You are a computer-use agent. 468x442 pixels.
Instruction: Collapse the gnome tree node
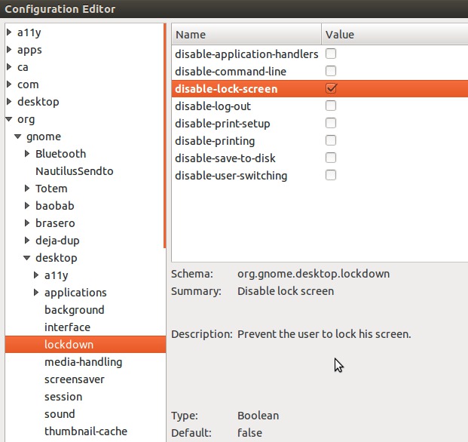tap(18, 137)
